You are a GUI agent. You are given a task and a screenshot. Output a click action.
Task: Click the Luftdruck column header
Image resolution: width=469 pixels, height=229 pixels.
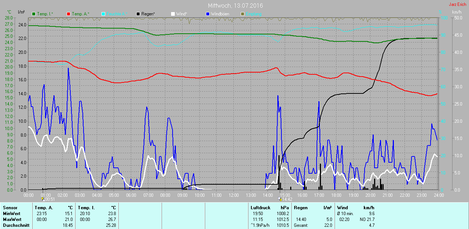261,208
